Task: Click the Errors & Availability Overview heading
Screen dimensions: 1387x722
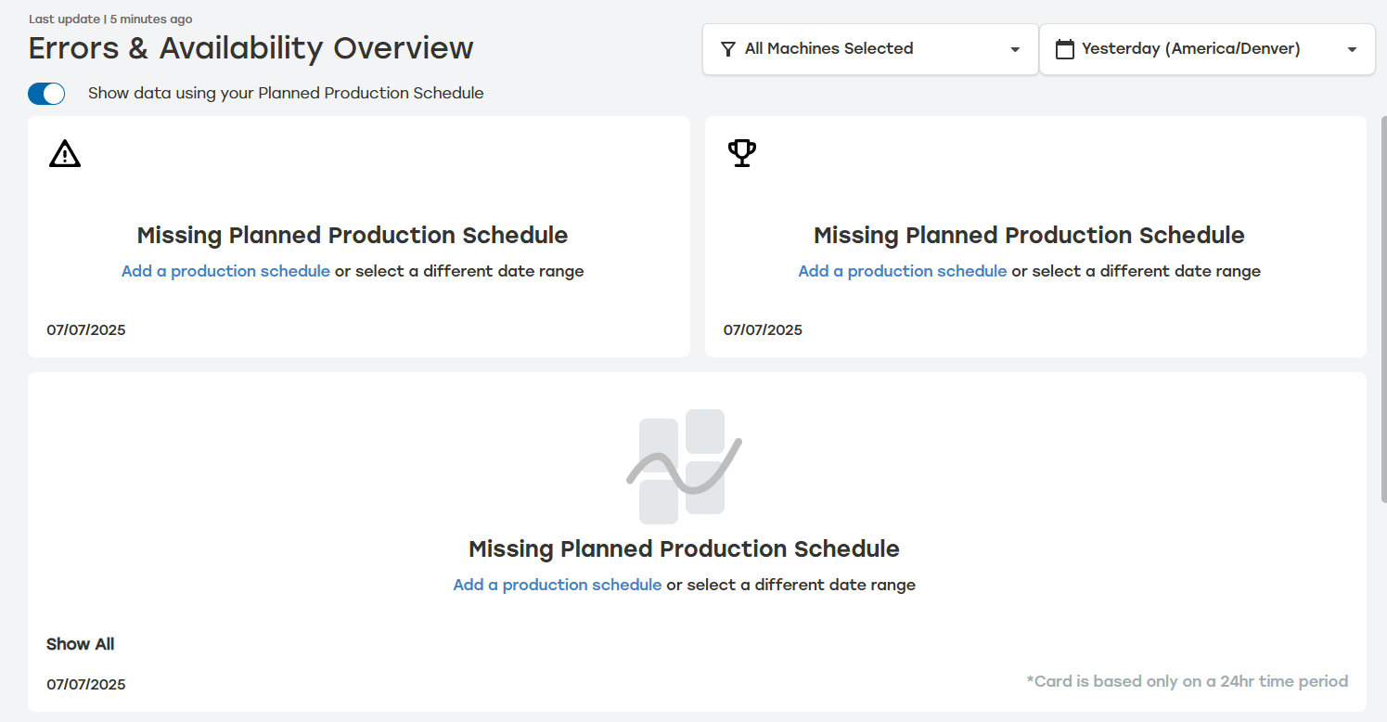Action: coord(250,48)
